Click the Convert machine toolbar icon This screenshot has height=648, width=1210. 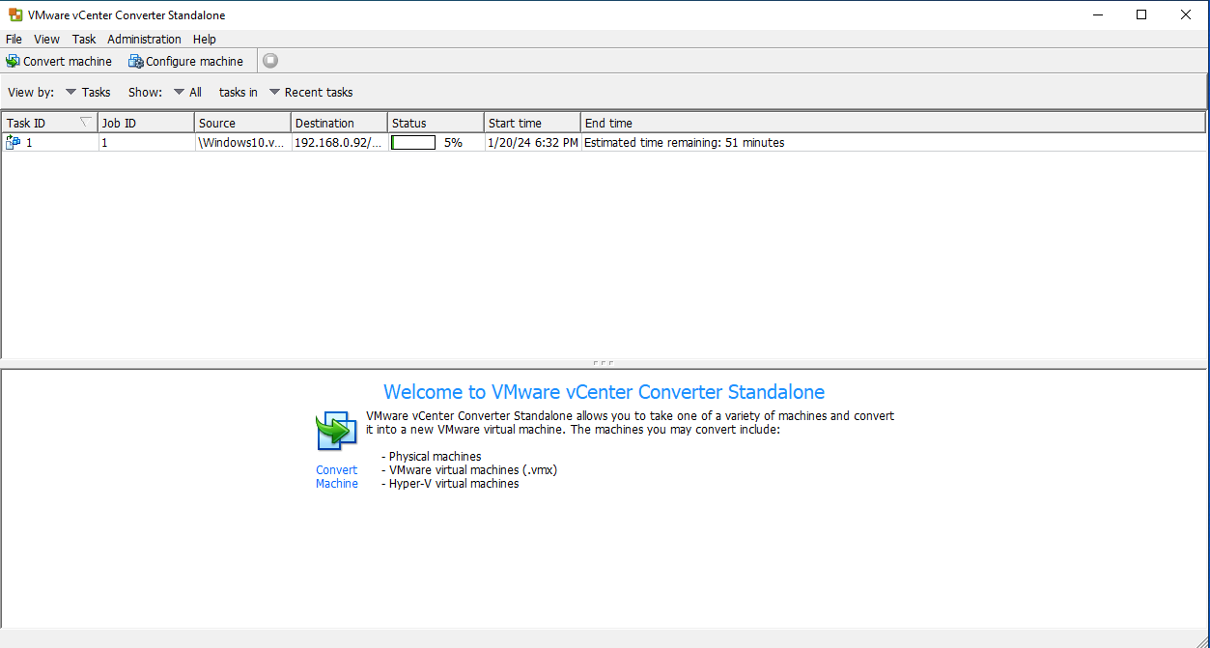[13, 61]
